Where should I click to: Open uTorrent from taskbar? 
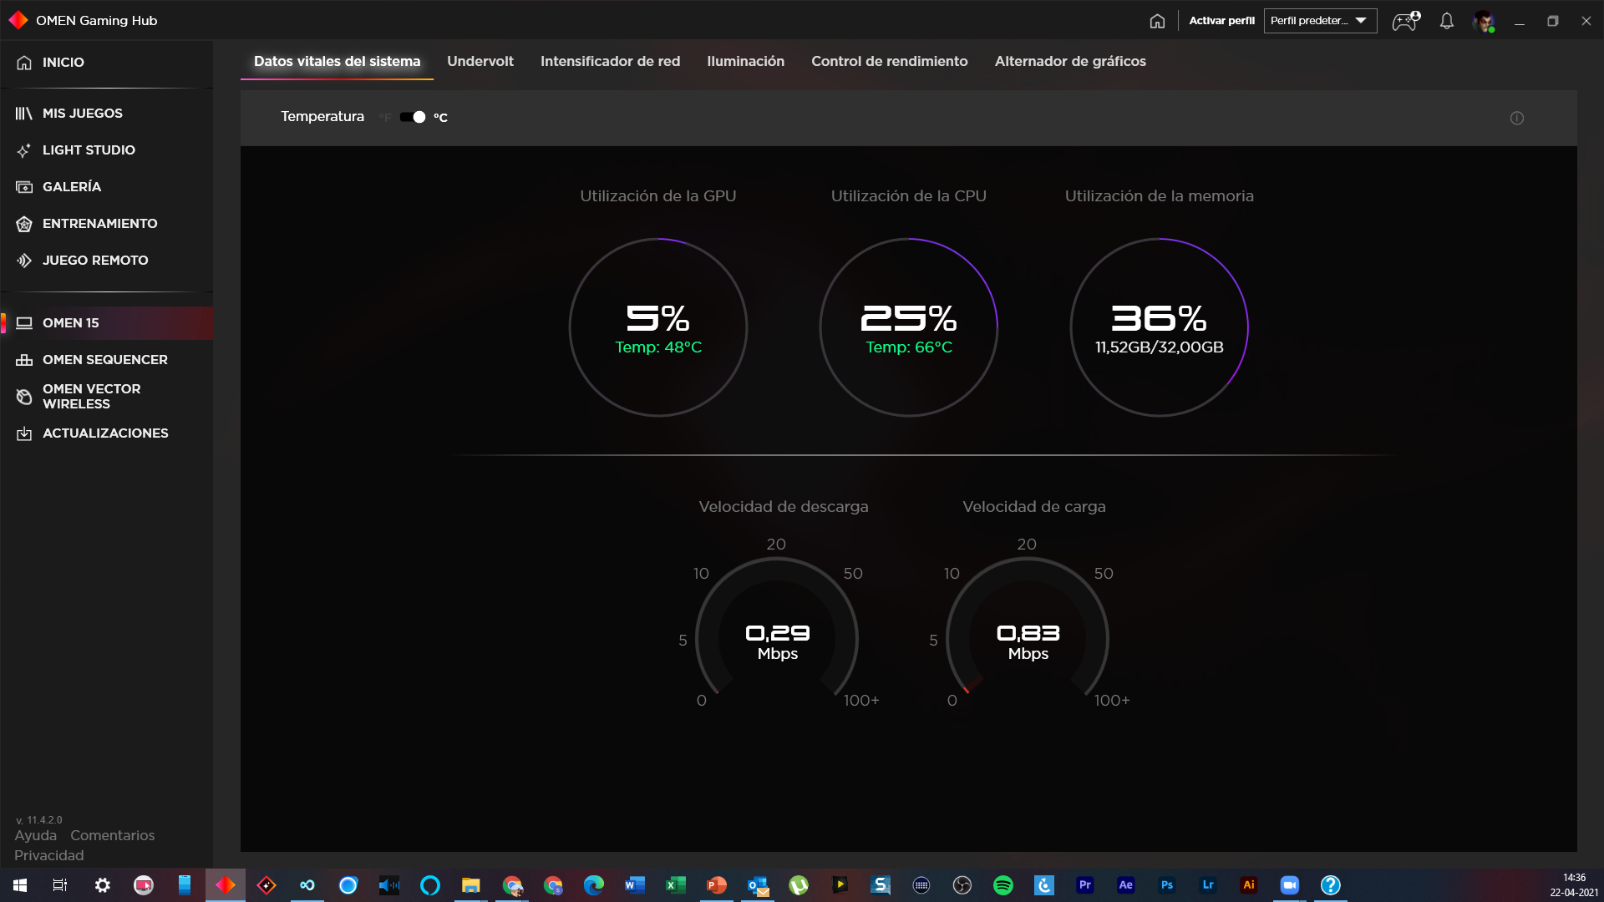798,885
